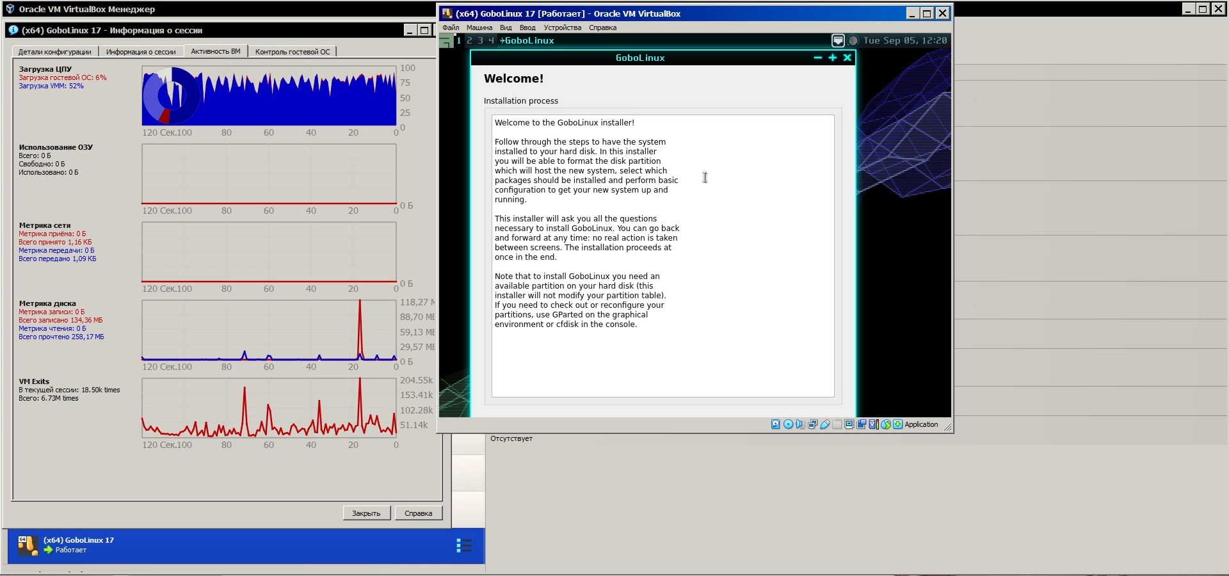Open the Вид menu
This screenshot has height=576, width=1229.
pos(506,28)
